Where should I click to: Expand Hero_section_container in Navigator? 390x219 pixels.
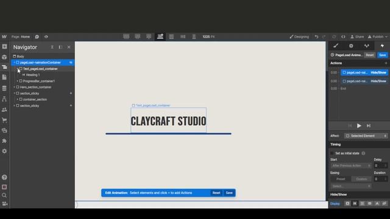(15, 87)
